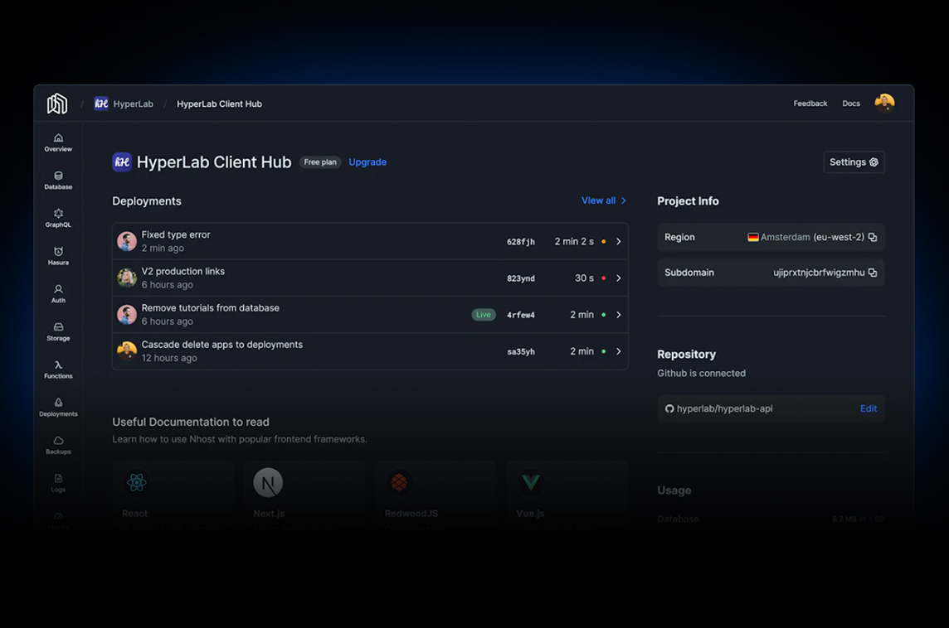Click the Vue.js documentation card icon

(530, 482)
